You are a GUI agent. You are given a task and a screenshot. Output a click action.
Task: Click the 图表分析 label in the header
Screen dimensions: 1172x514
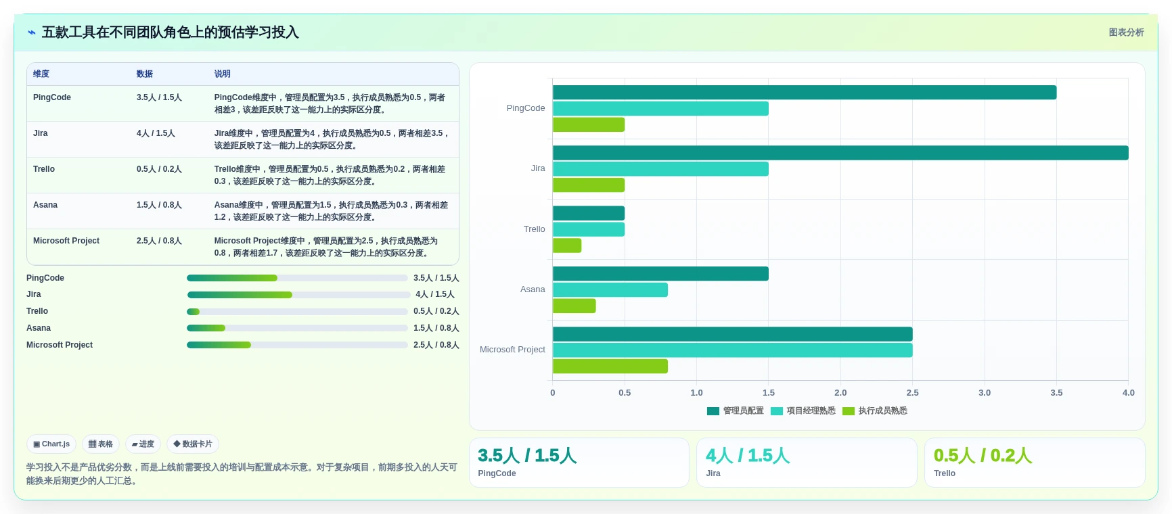(1126, 32)
